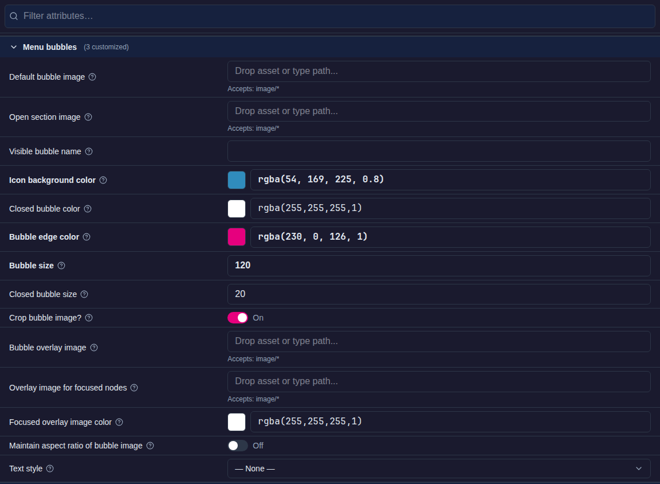Viewport: 660px width, 484px height.
Task: Open help for Icon background color
Action: 103,180
